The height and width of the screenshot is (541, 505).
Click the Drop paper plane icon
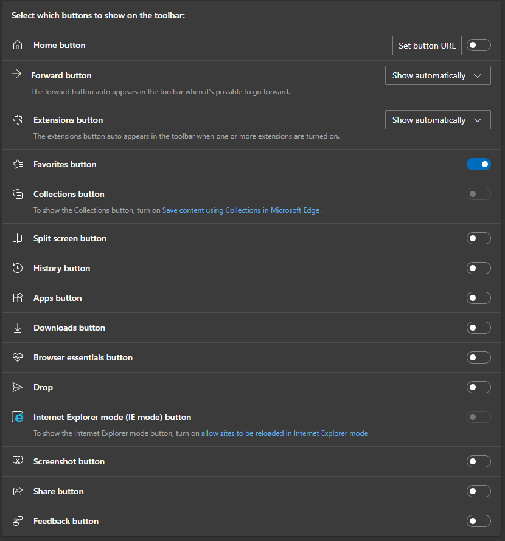[x=17, y=387]
